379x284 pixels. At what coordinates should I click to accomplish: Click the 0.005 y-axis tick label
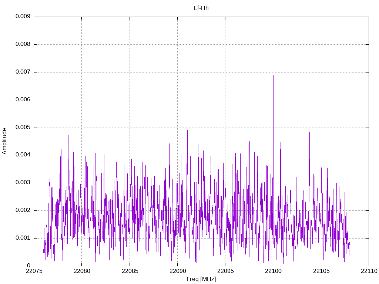click(x=23, y=128)
